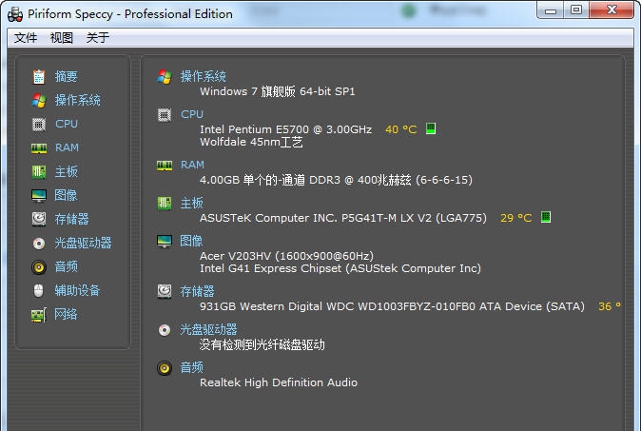The width and height of the screenshot is (641, 431).
Task: Close the Speccy window
Action: click(x=612, y=10)
